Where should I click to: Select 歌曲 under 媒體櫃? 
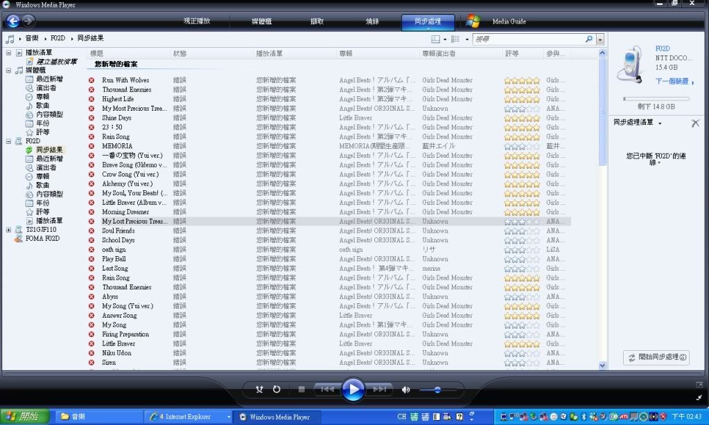[42, 106]
